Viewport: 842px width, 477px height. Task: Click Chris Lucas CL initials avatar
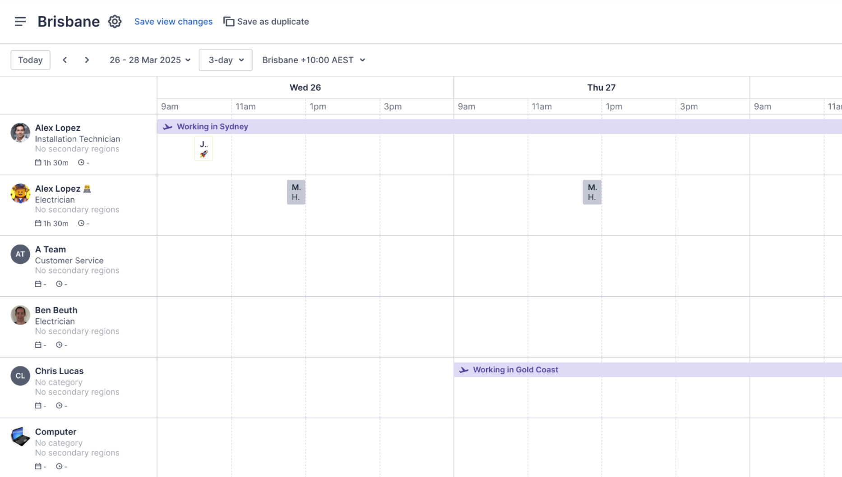20,376
